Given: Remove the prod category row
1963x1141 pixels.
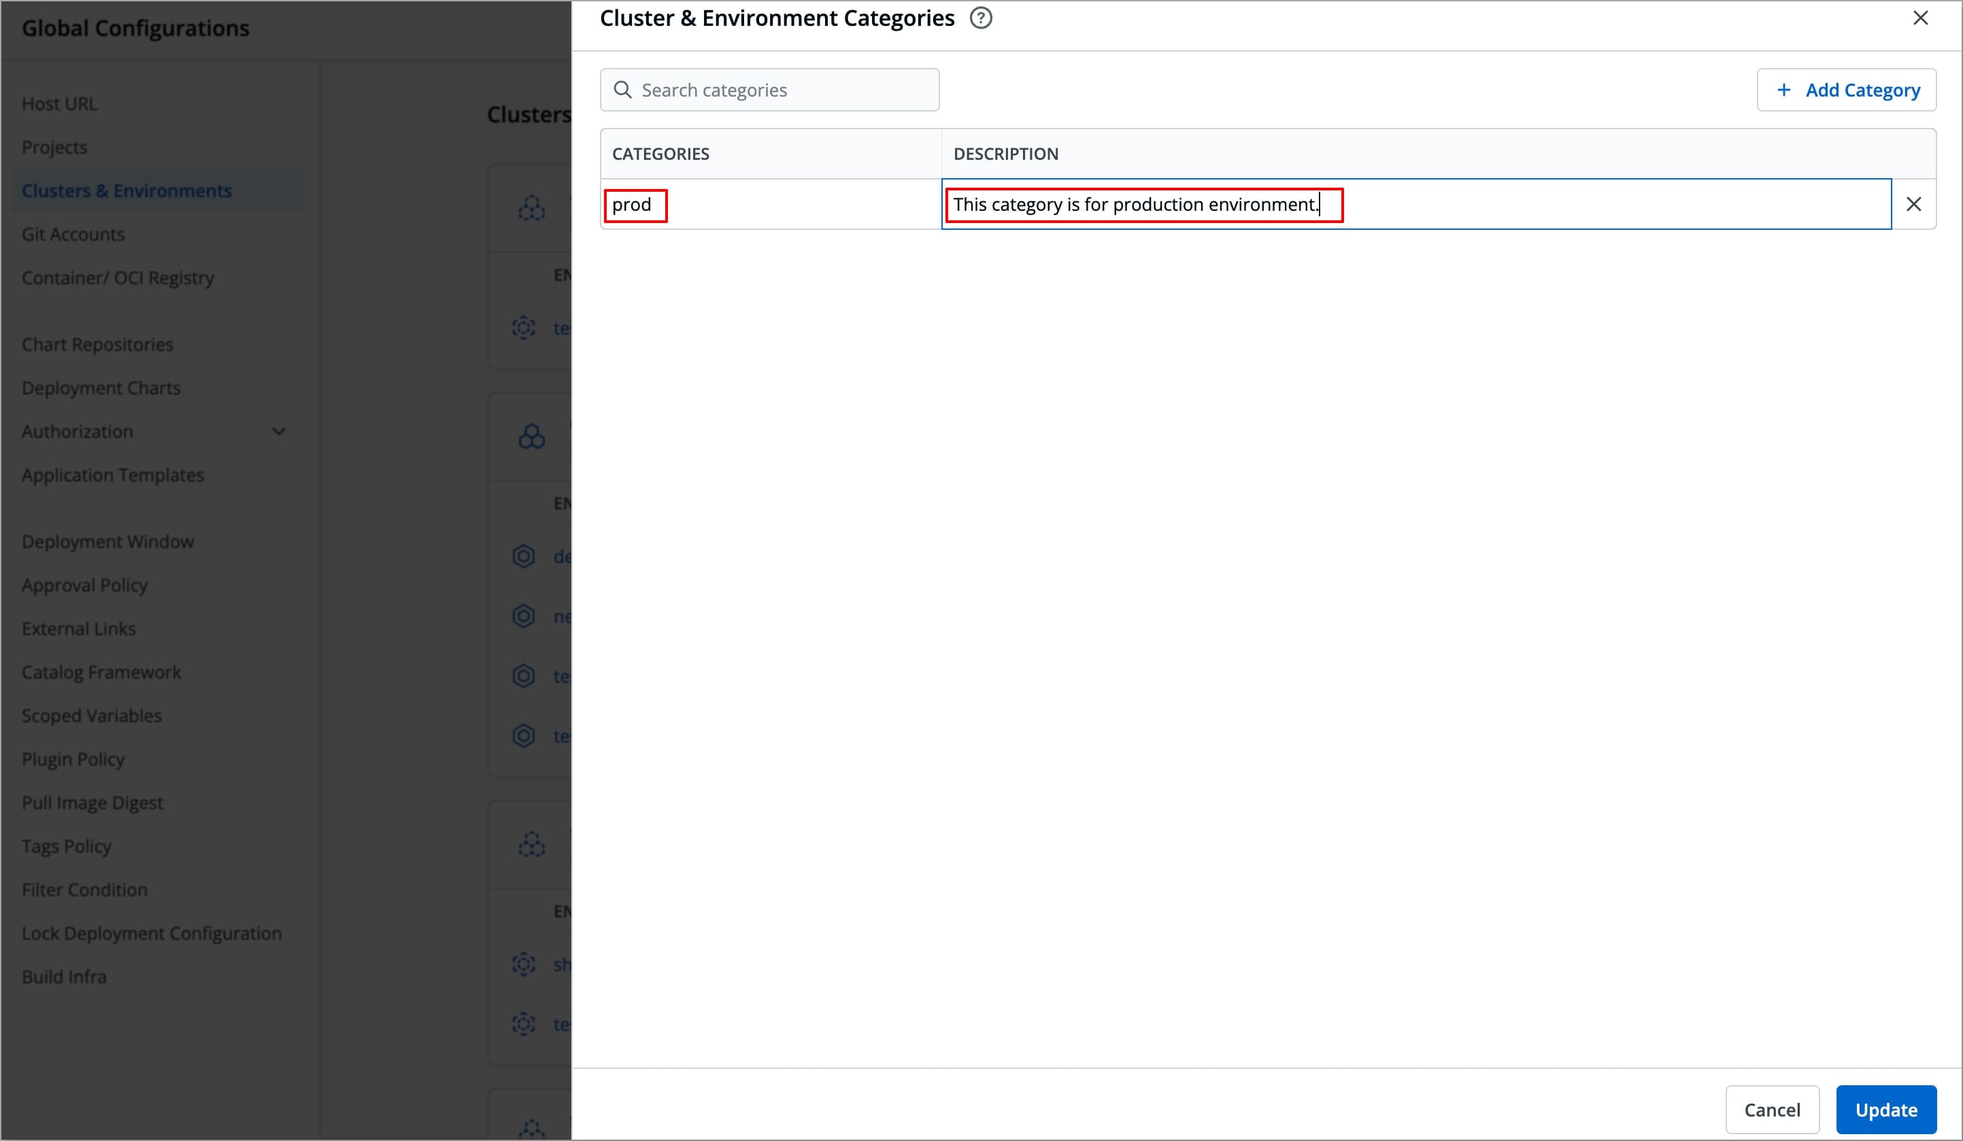Looking at the screenshot, I should click(x=1913, y=204).
